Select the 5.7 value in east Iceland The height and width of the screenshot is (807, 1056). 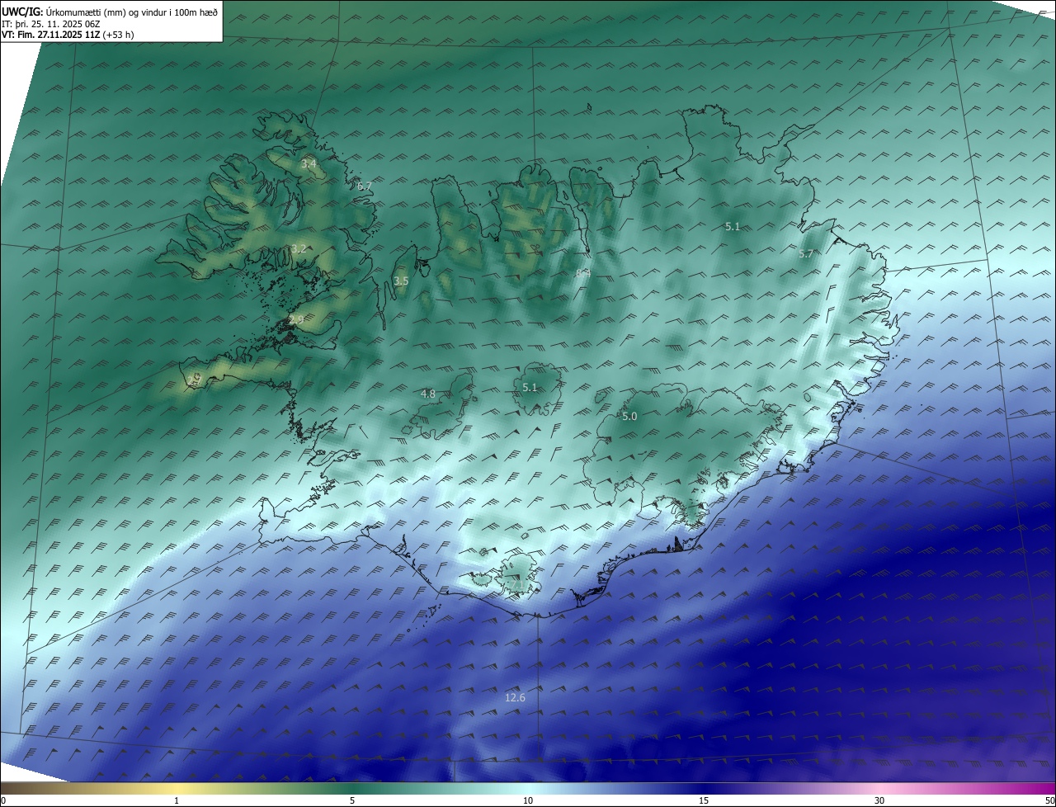tap(806, 254)
